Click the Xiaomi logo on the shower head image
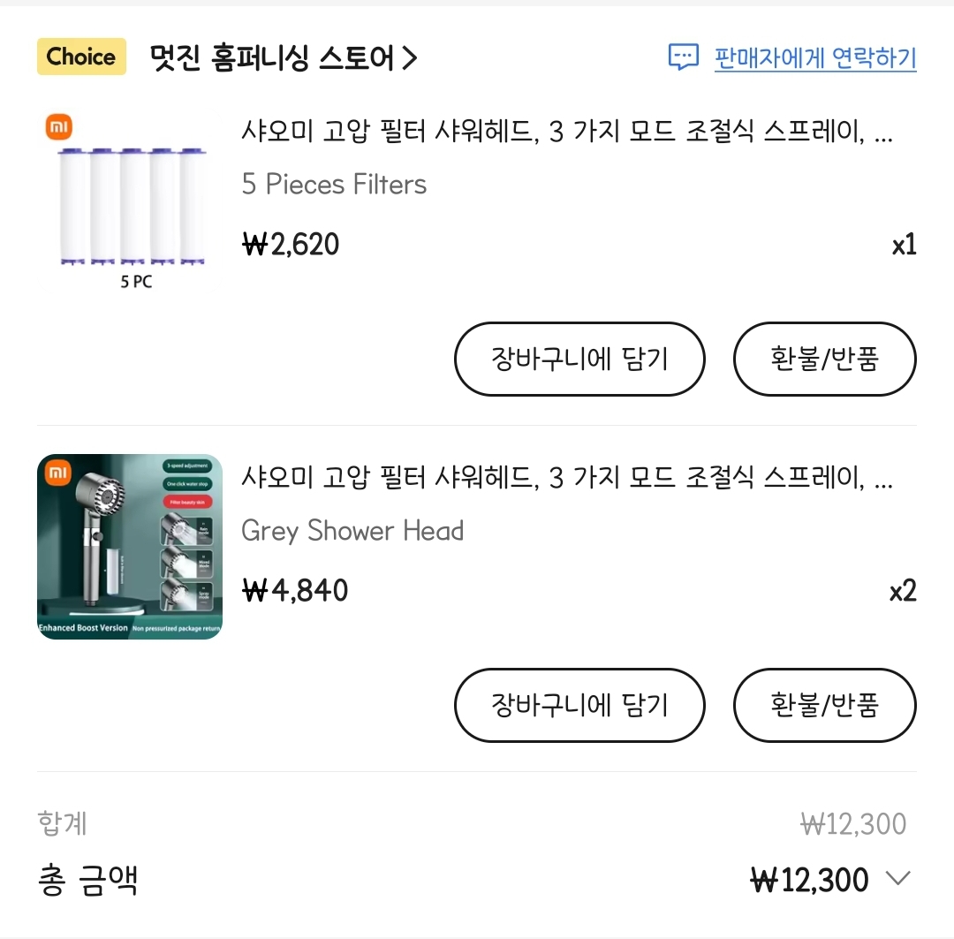954x939 pixels. (58, 474)
